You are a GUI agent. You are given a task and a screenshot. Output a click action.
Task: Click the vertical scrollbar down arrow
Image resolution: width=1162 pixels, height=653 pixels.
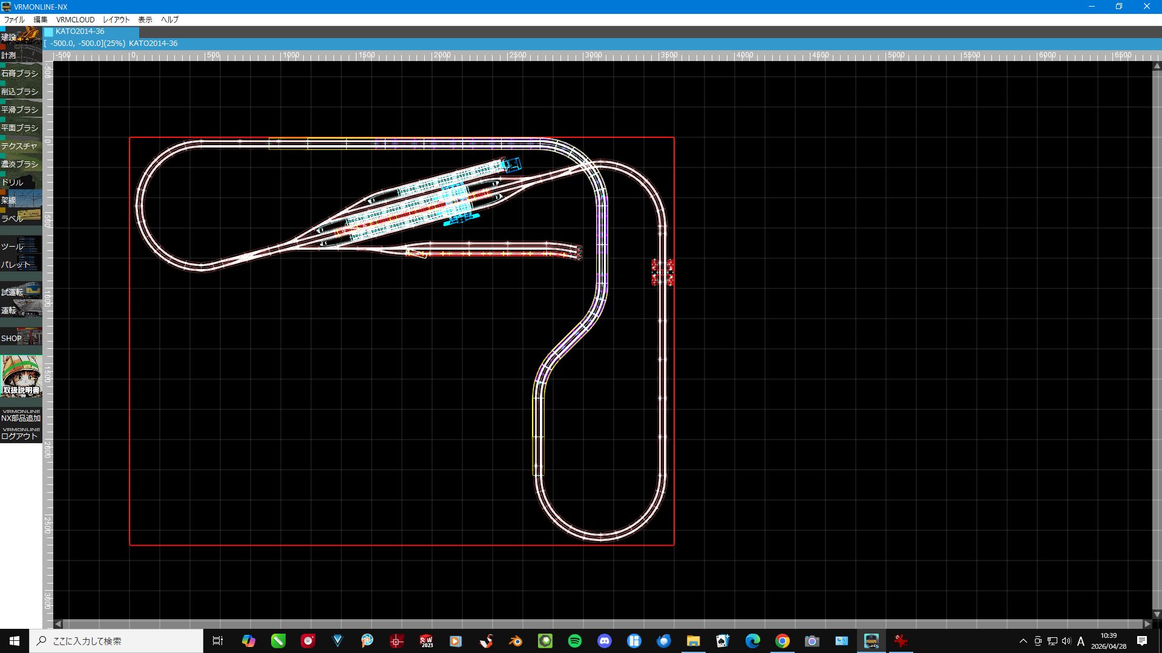click(x=1157, y=614)
